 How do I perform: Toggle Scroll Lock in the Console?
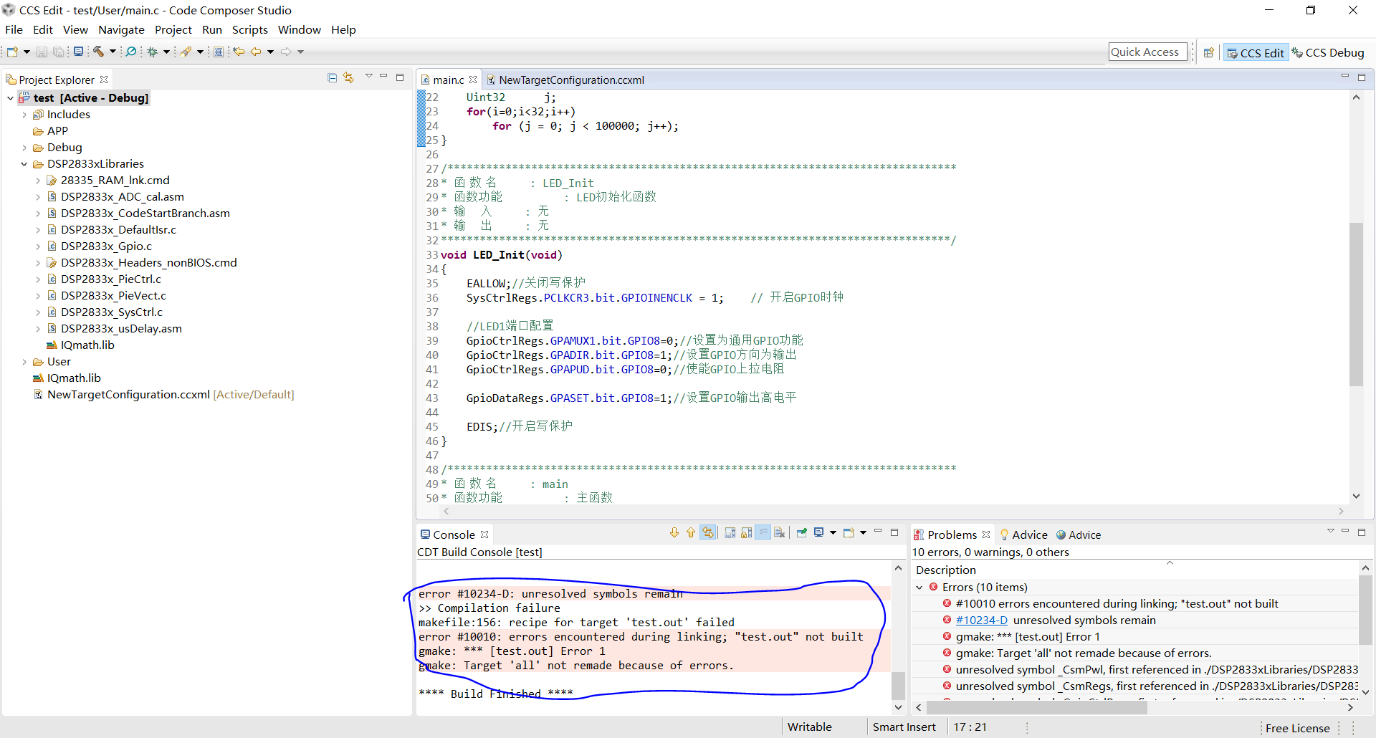pos(747,532)
